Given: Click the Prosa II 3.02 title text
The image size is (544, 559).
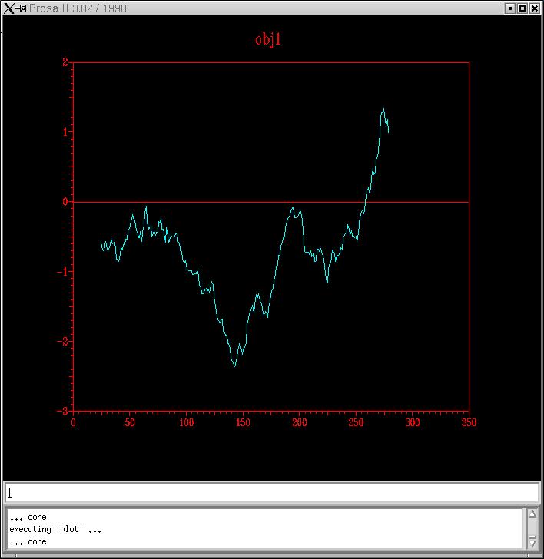Looking at the screenshot, I should [78, 8].
